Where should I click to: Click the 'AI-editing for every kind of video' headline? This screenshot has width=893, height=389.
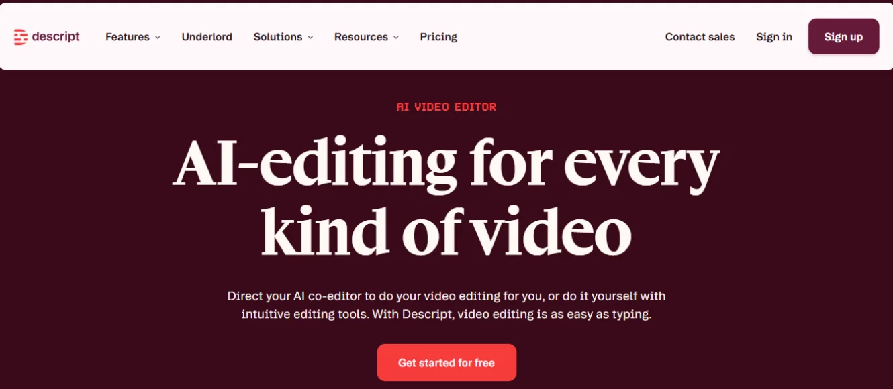pos(446,196)
